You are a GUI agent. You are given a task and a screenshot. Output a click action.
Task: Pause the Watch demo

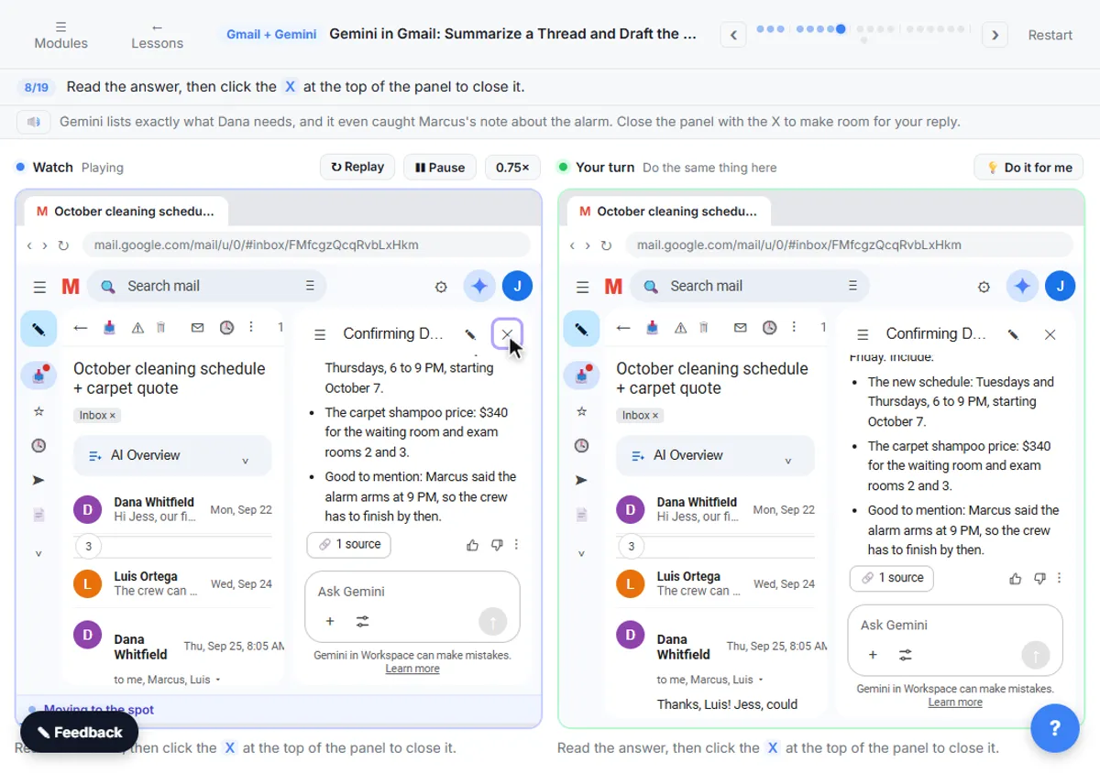440,167
